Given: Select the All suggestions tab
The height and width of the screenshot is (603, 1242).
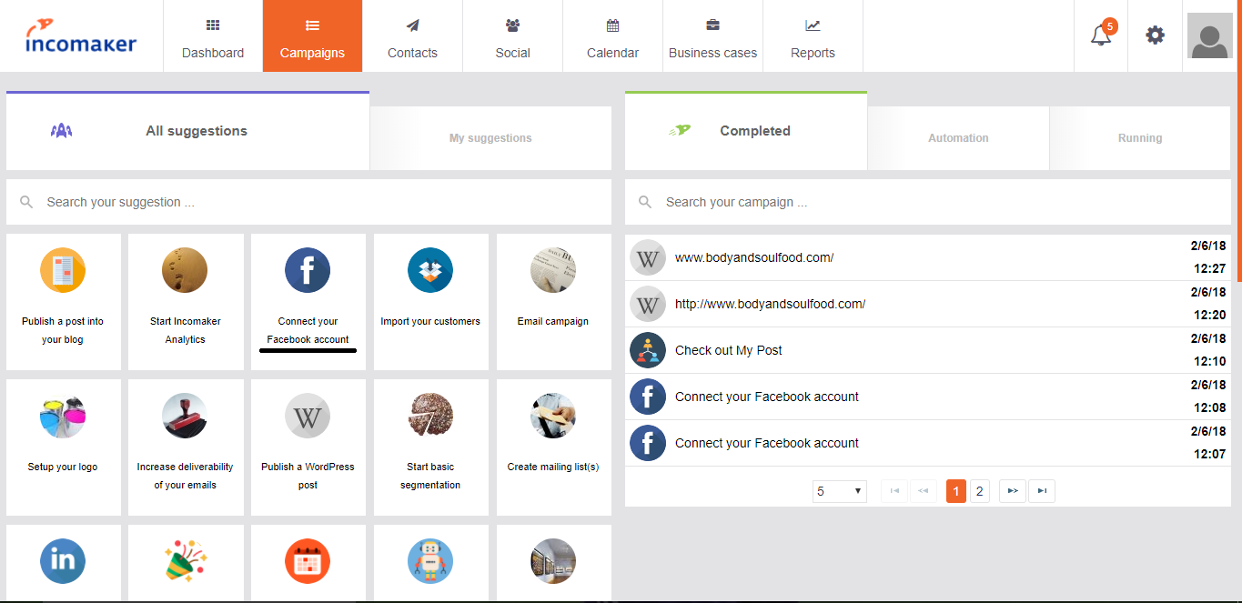Looking at the screenshot, I should [x=187, y=131].
